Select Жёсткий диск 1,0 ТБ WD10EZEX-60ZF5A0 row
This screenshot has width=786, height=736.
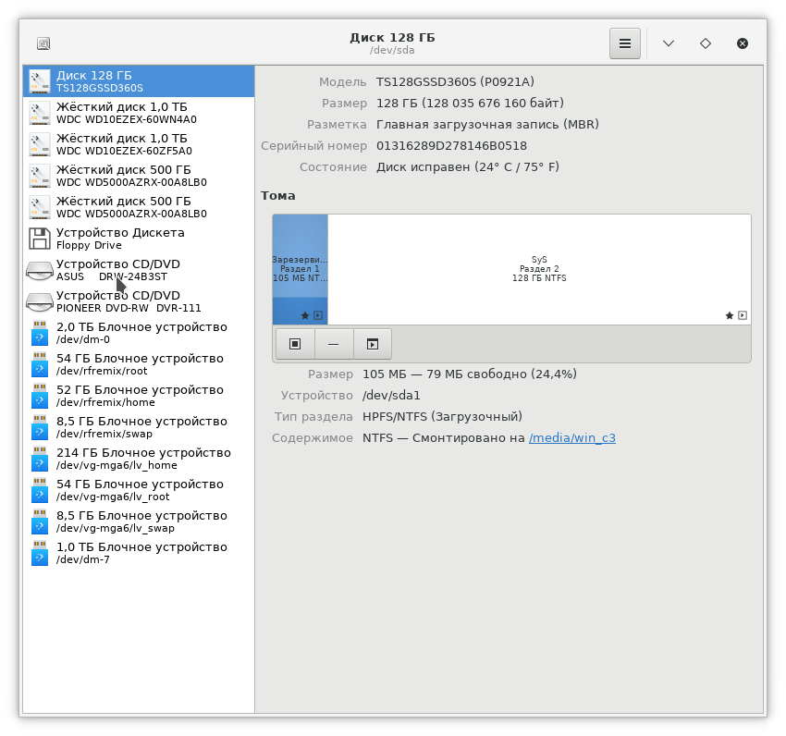pos(139,144)
